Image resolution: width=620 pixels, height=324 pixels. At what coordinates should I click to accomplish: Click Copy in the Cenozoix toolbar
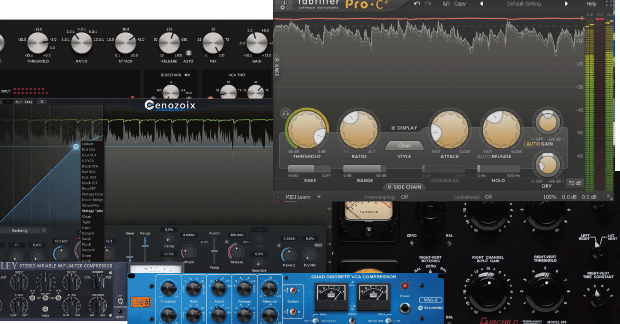28,102
